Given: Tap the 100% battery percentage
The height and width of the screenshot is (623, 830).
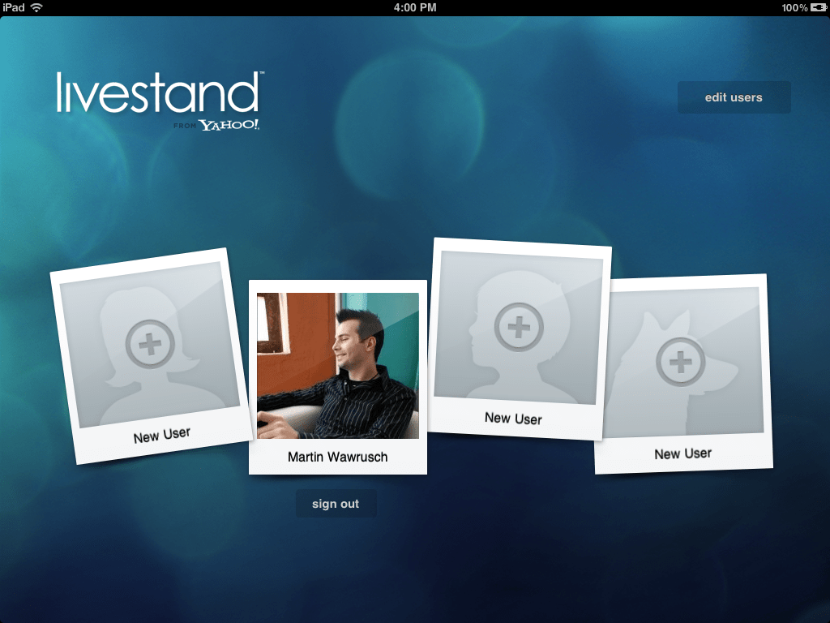Looking at the screenshot, I should pyautogui.click(x=794, y=7).
